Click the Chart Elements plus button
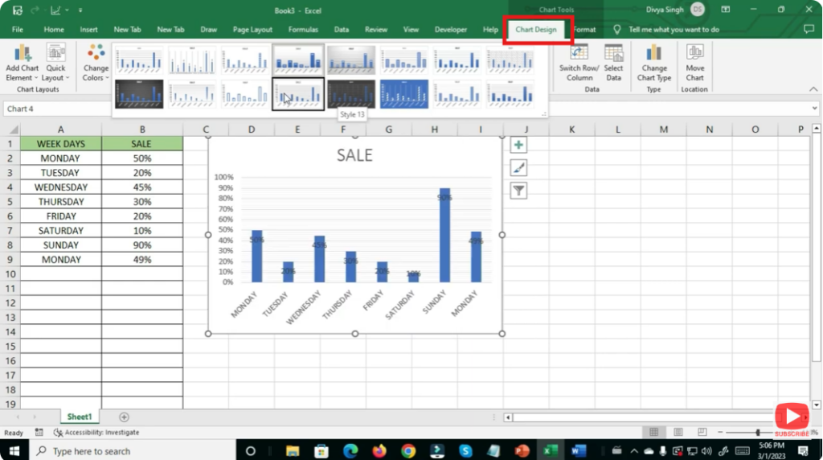The height and width of the screenshot is (460, 823). [x=518, y=145]
